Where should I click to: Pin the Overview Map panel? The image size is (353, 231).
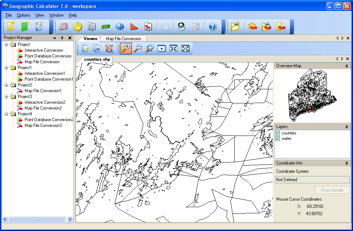point(346,66)
